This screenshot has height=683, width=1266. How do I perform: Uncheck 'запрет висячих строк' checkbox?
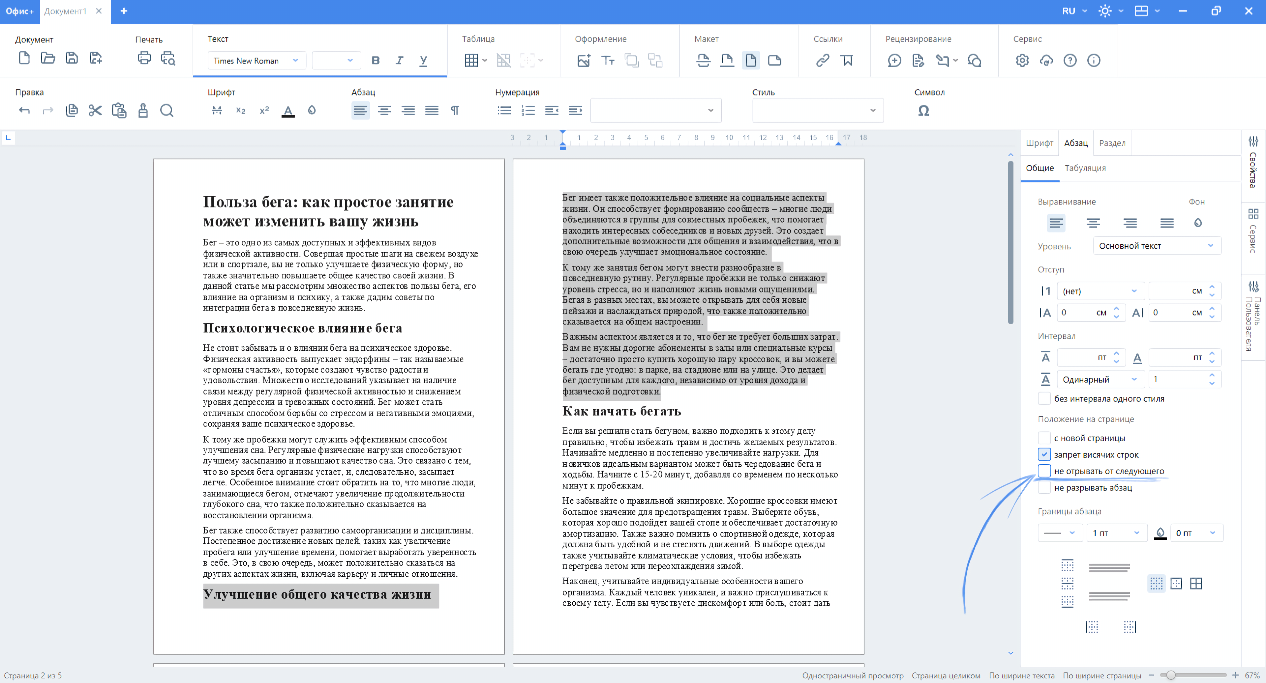[1044, 454]
